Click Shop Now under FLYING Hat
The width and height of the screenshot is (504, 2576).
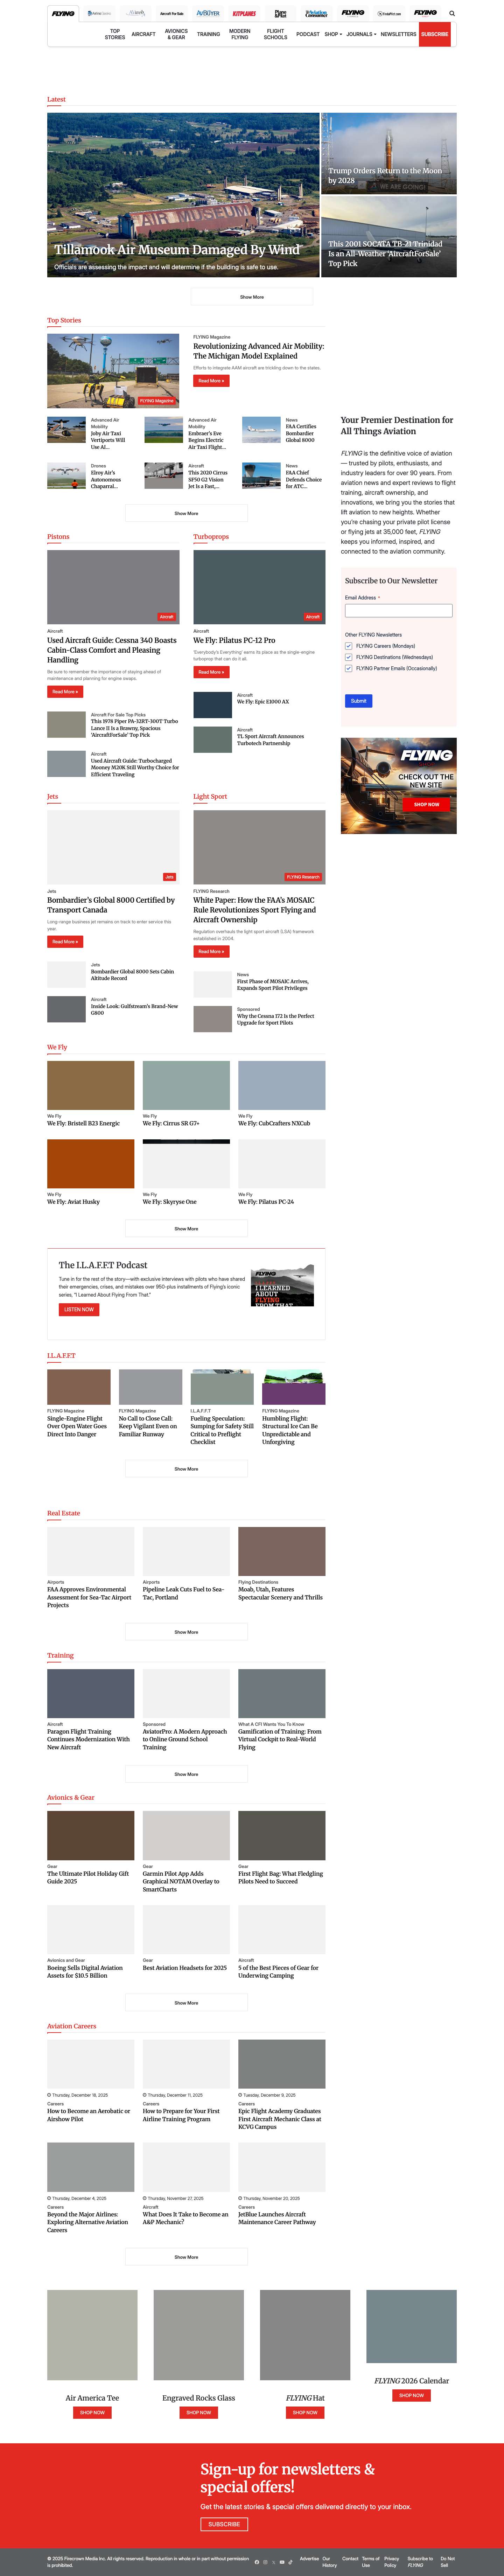pyautogui.click(x=305, y=2412)
